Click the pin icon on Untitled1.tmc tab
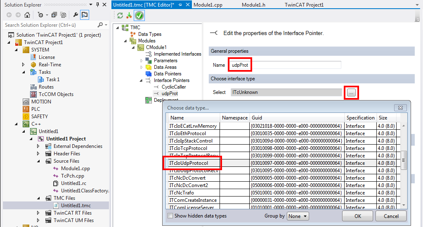Image resolution: width=423 pixels, height=227 pixels. coord(180,5)
